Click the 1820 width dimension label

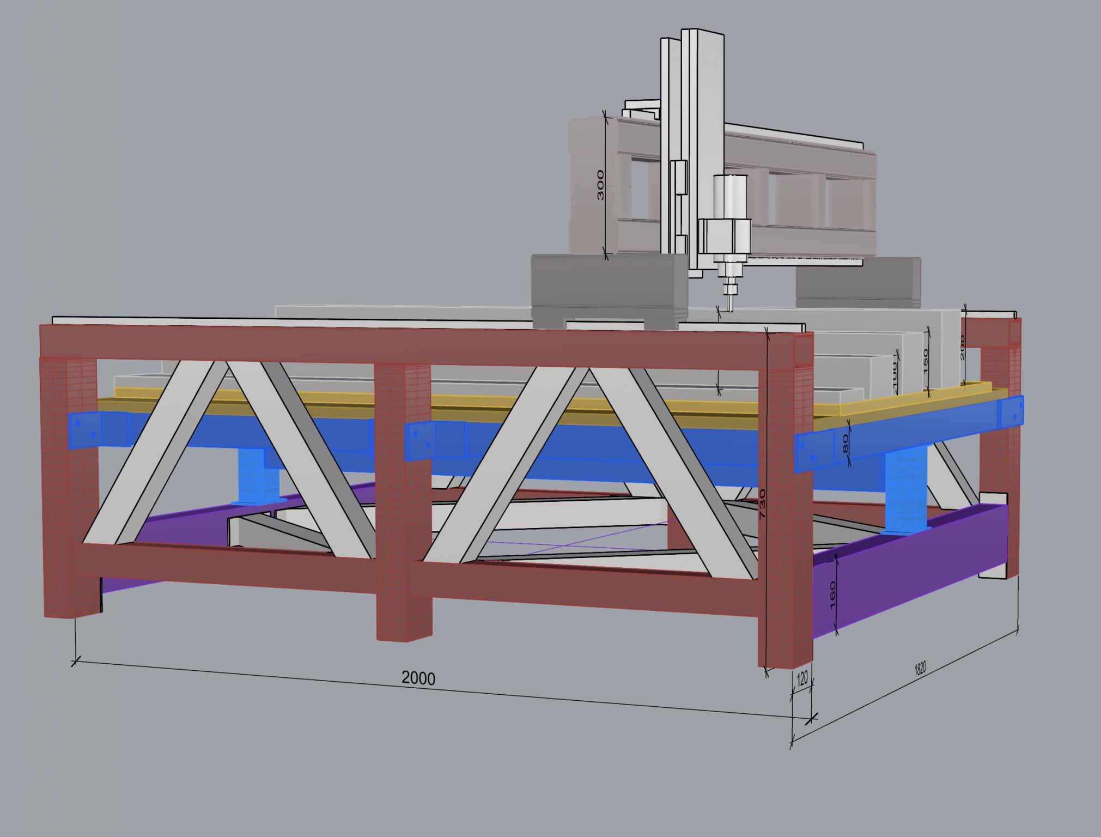[x=919, y=669]
